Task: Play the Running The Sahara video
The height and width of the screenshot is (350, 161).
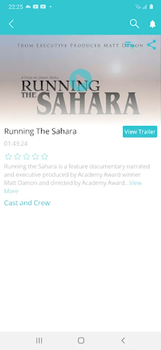Action: coord(80,80)
